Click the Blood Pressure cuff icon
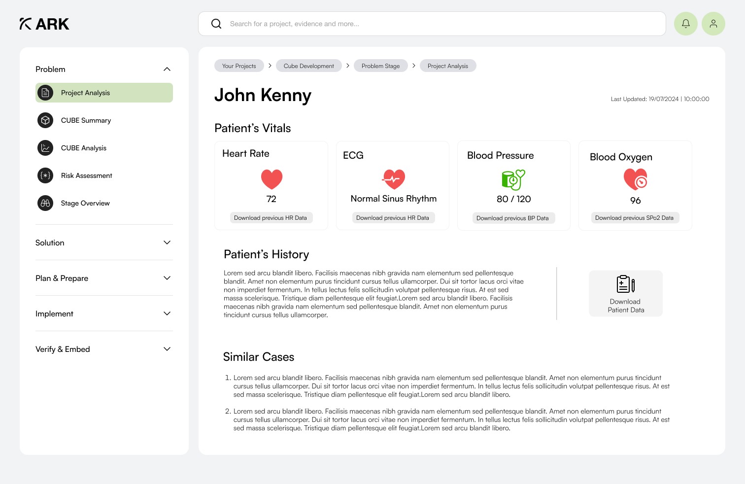Viewport: 745px width, 484px height. [513, 180]
